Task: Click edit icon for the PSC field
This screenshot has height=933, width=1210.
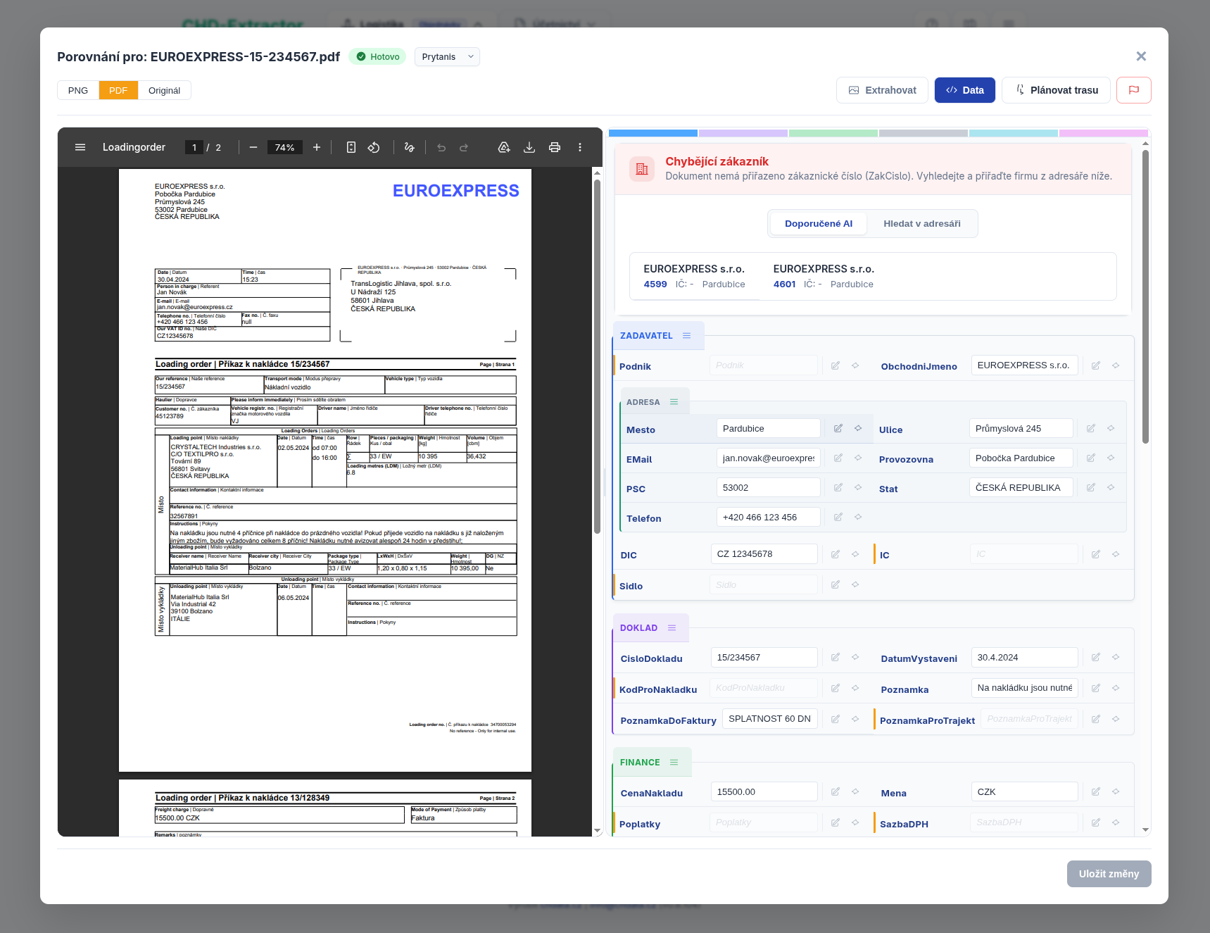Action: 838,487
